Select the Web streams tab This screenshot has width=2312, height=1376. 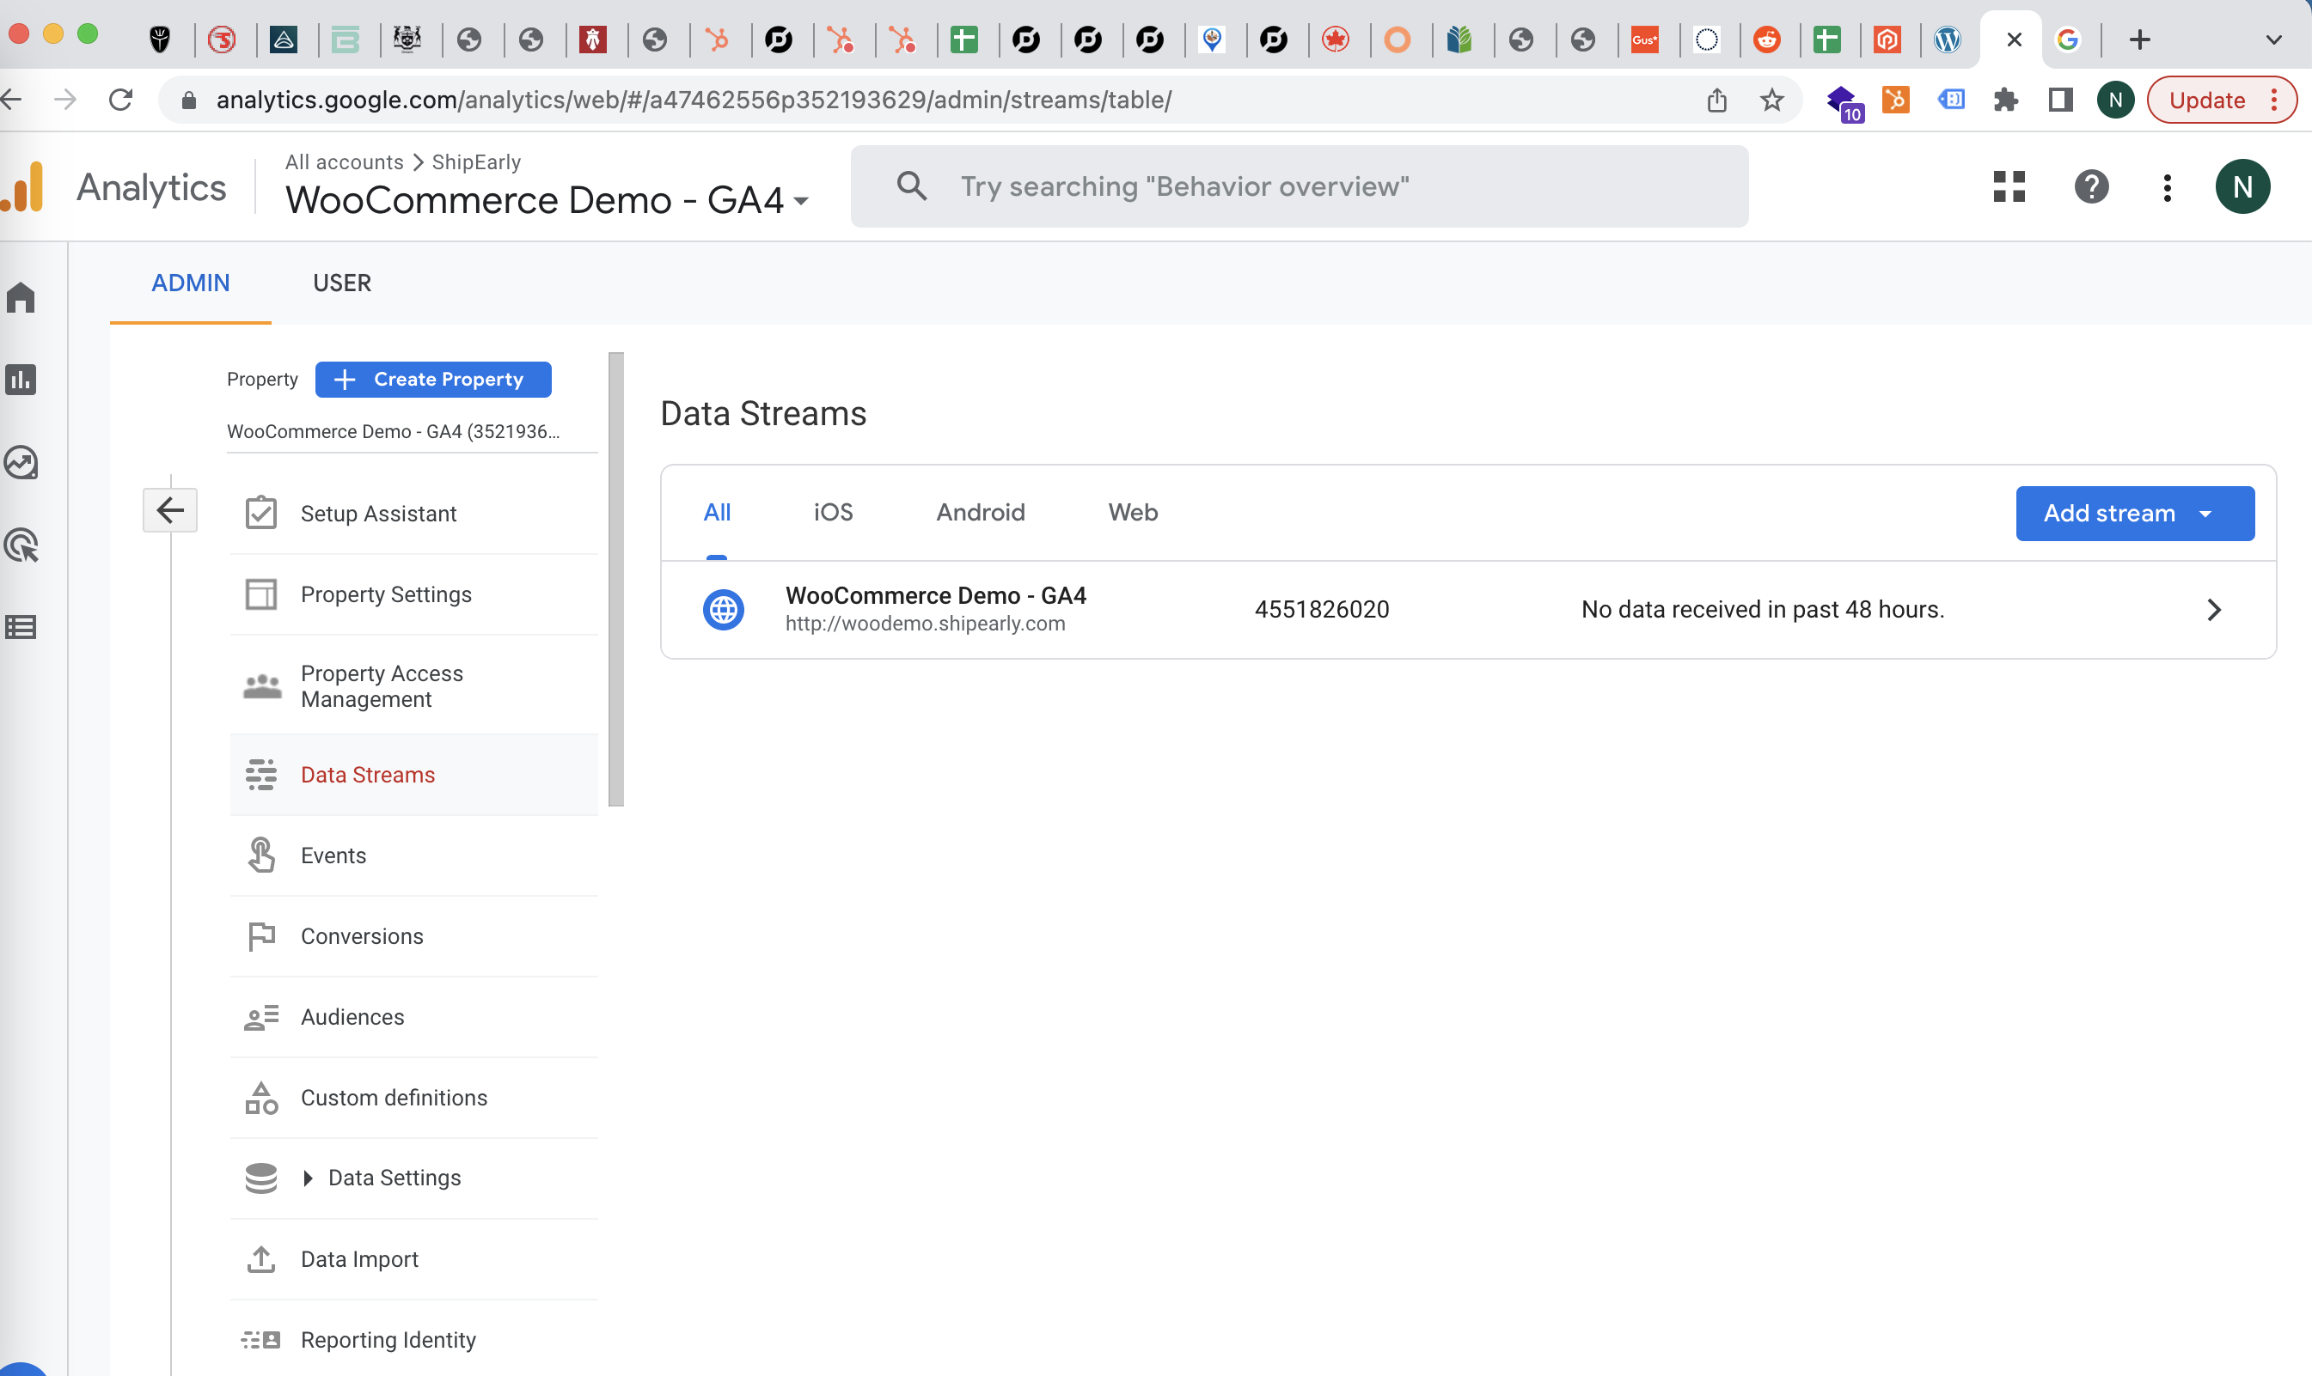coord(1133,512)
